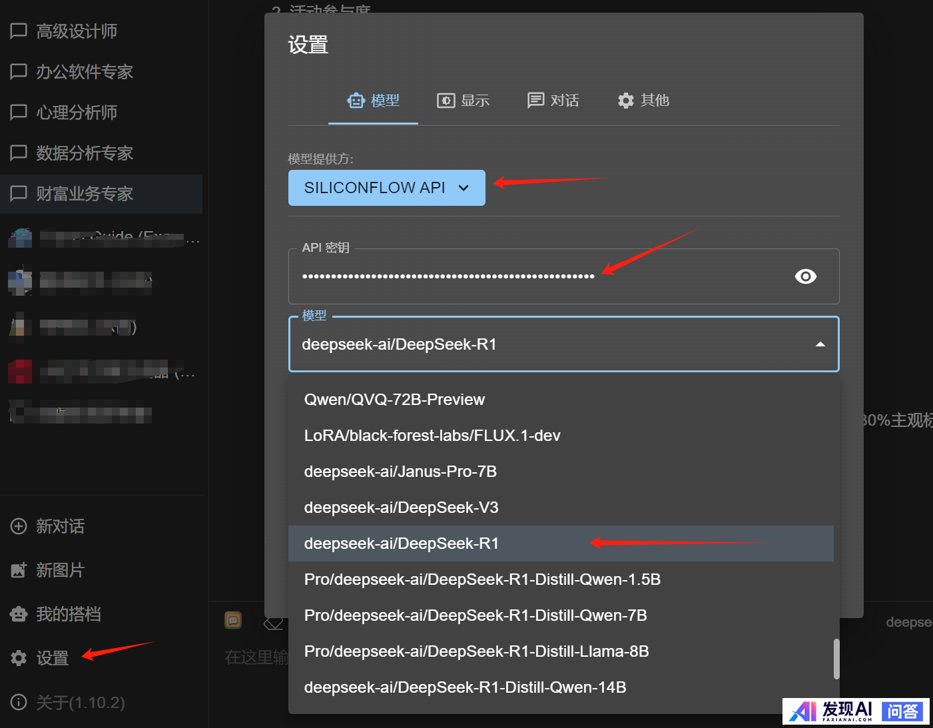Open 关于(1.10.2) info entry
933x728 pixels.
101,702
